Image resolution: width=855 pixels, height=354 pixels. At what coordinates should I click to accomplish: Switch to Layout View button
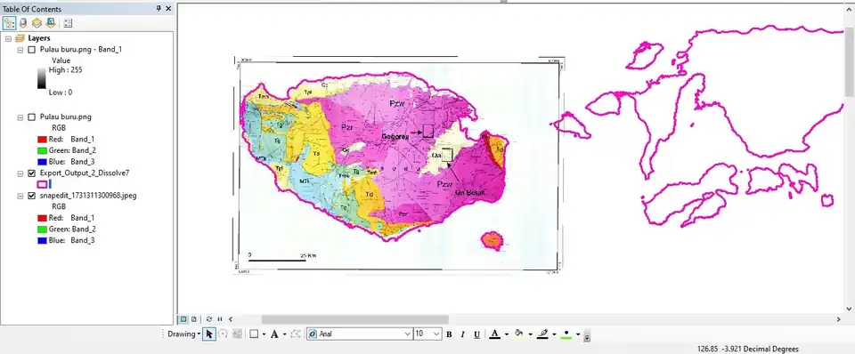(193, 319)
